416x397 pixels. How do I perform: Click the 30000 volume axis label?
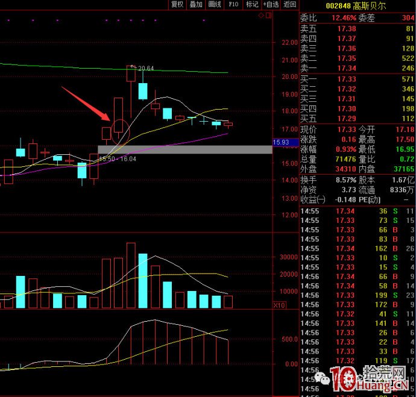click(289, 257)
